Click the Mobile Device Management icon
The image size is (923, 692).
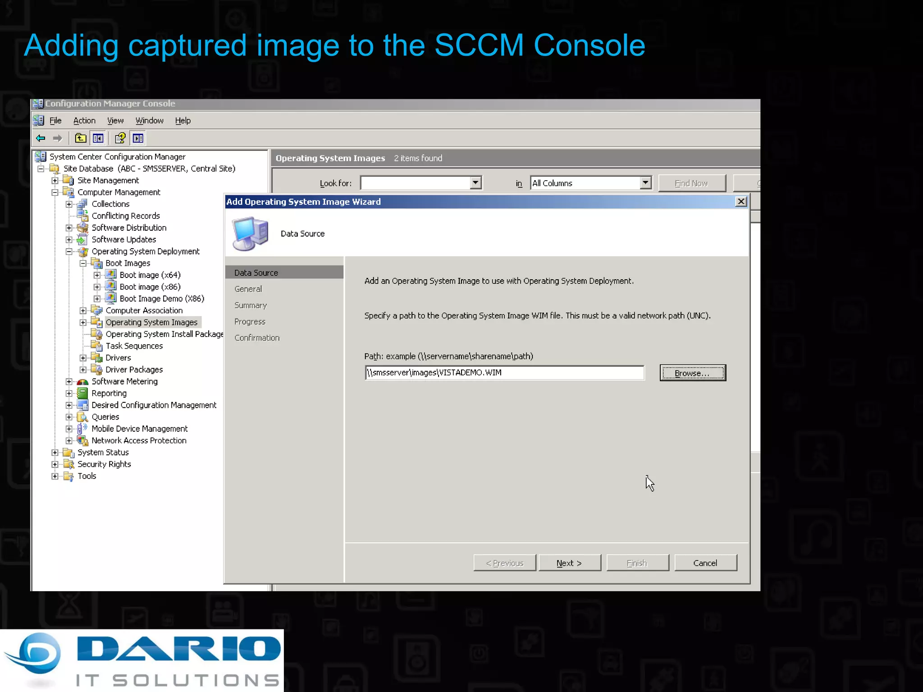coord(82,428)
